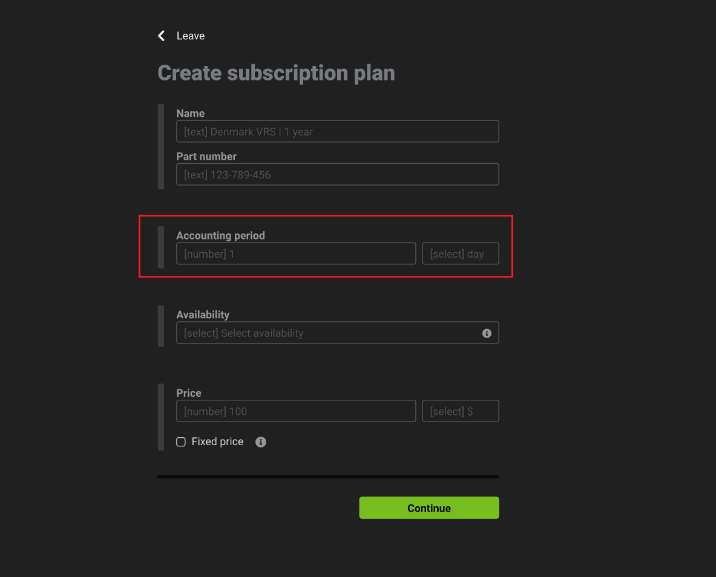Click the Continue button
This screenshot has width=716, height=577.
[429, 507]
